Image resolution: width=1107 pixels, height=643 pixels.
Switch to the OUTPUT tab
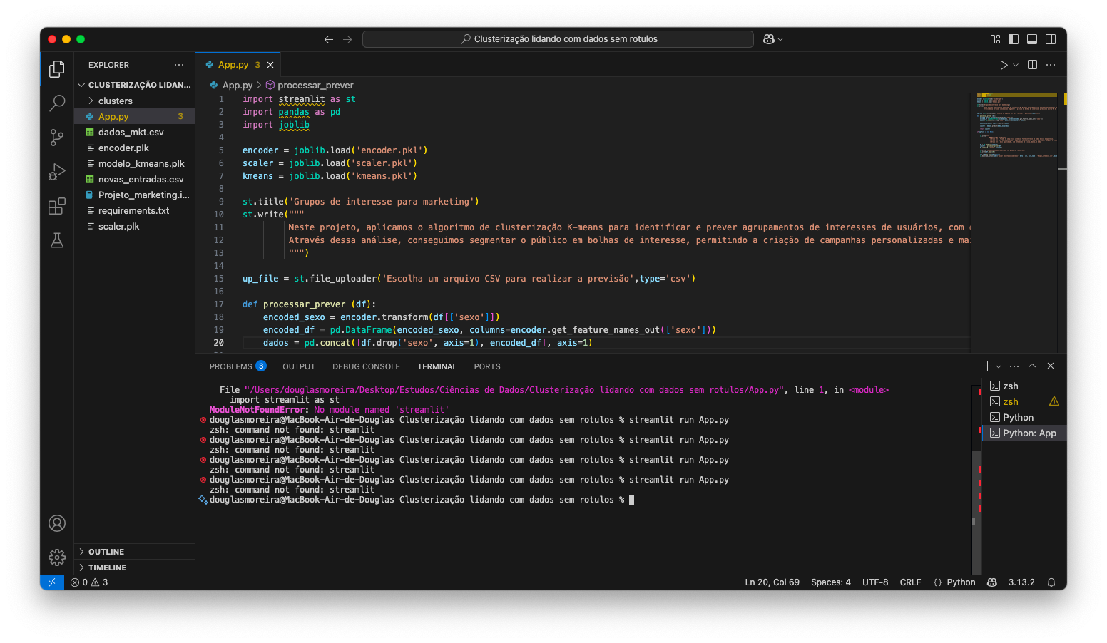point(299,366)
